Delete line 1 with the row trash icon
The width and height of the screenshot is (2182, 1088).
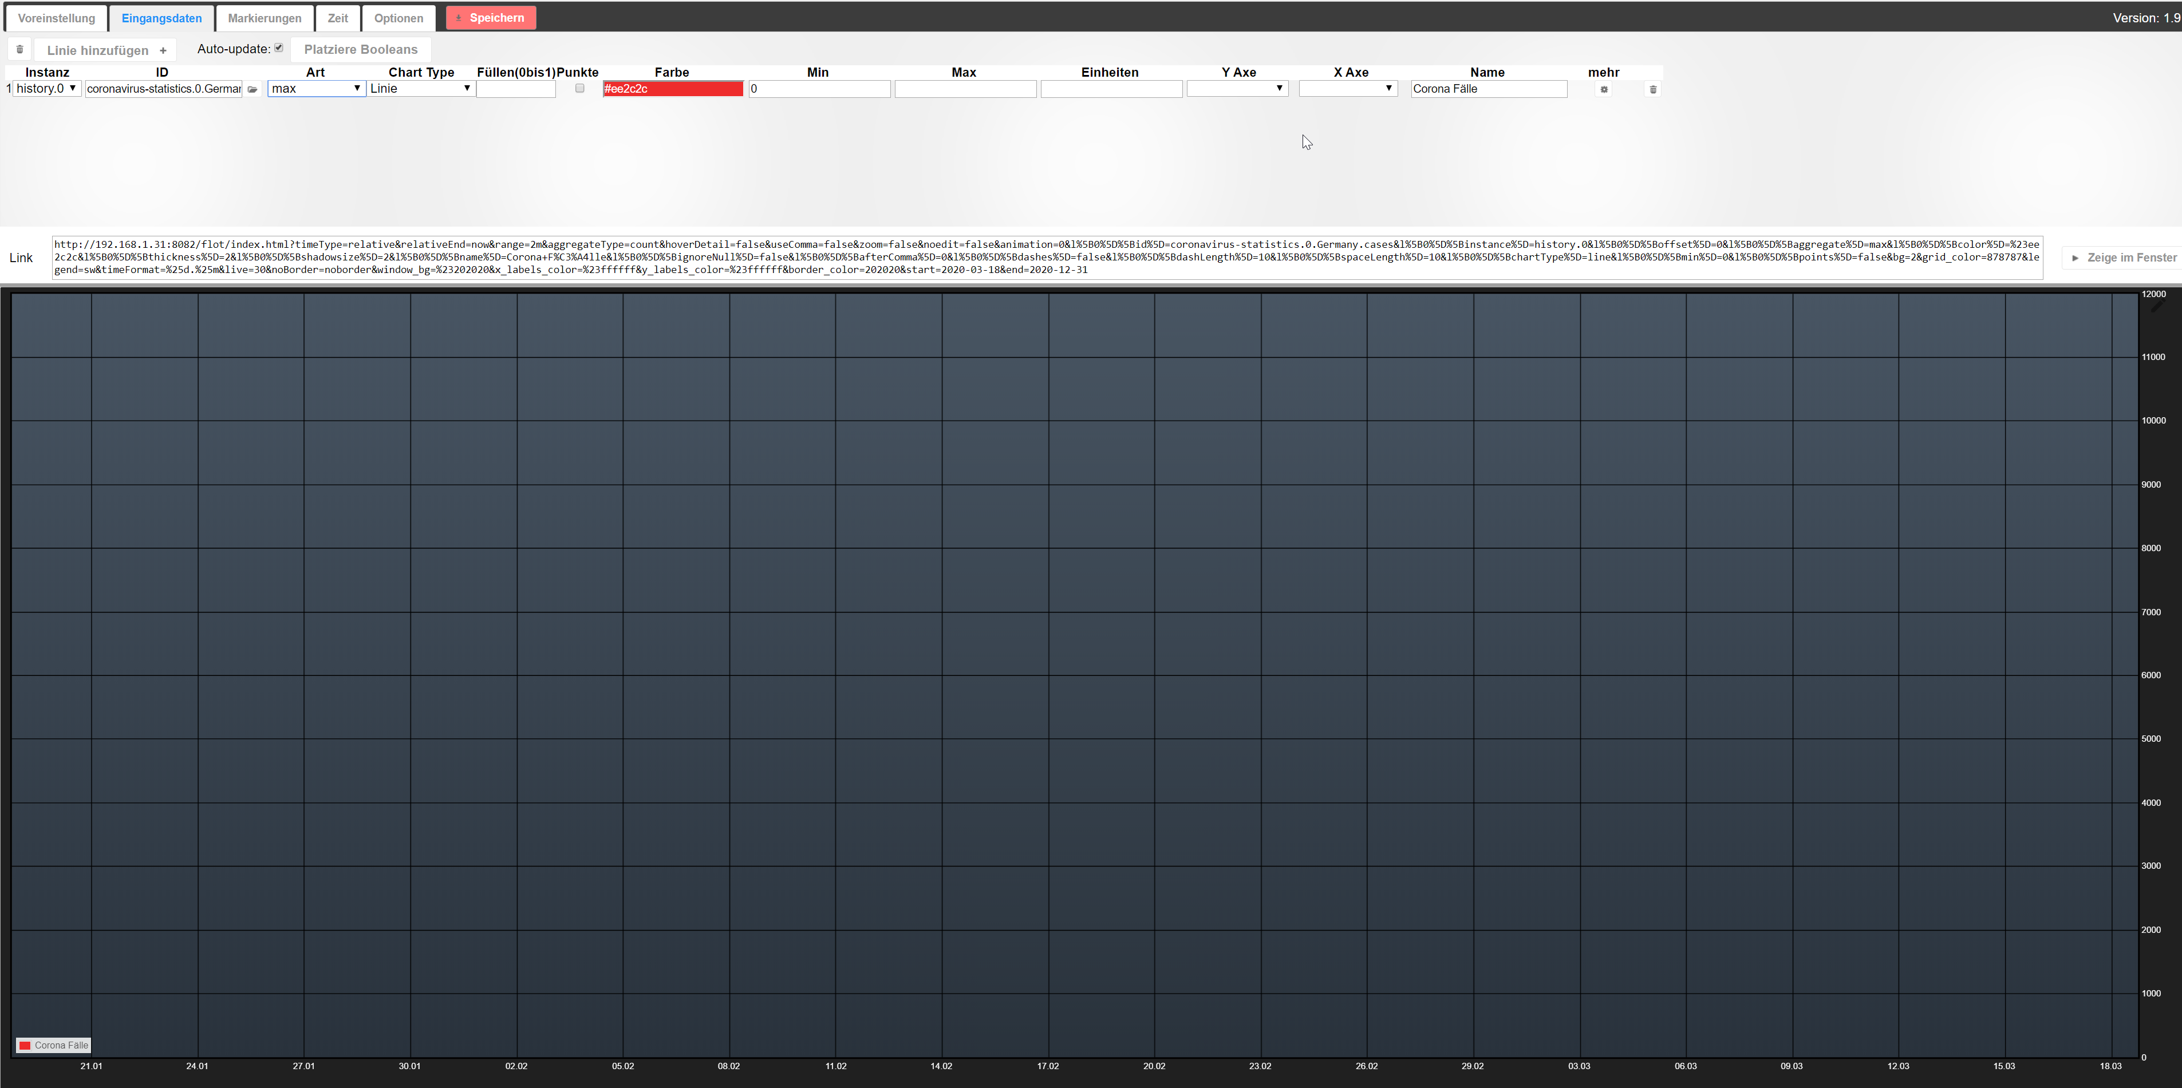pos(1652,89)
